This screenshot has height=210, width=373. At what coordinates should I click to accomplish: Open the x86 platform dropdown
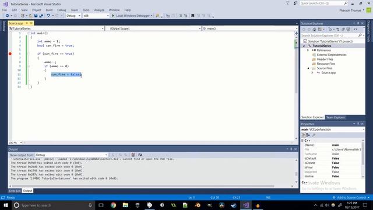[96, 16]
